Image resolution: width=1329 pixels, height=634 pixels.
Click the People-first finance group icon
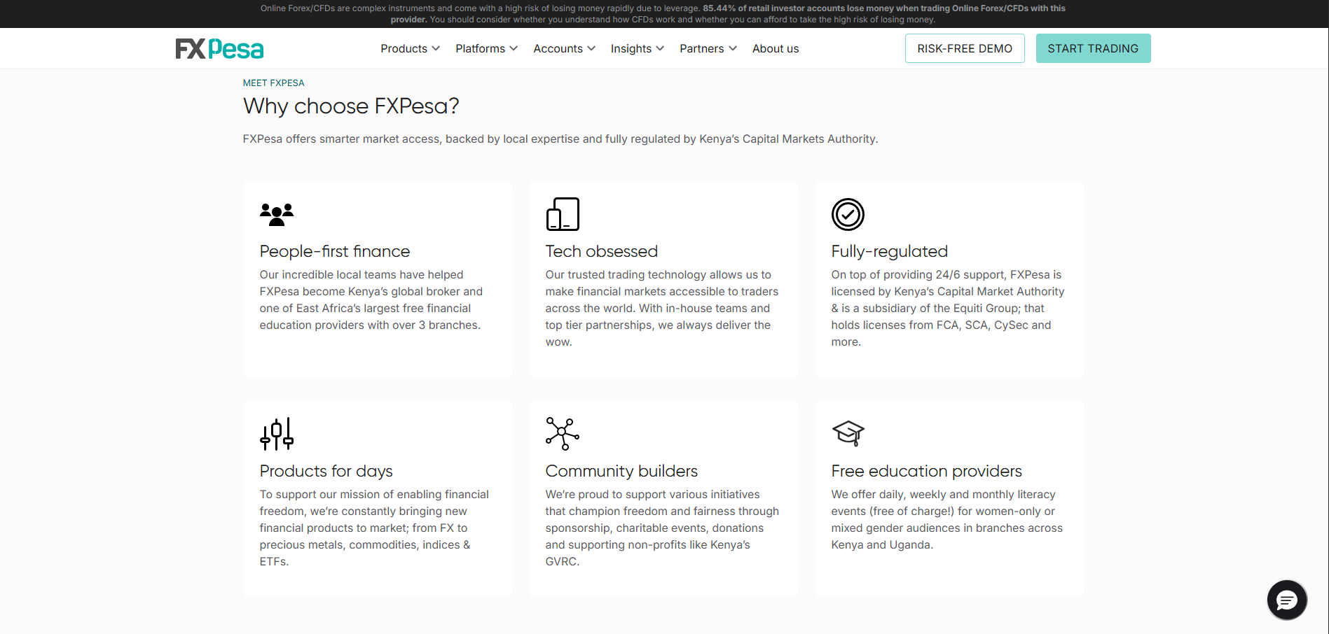[277, 214]
